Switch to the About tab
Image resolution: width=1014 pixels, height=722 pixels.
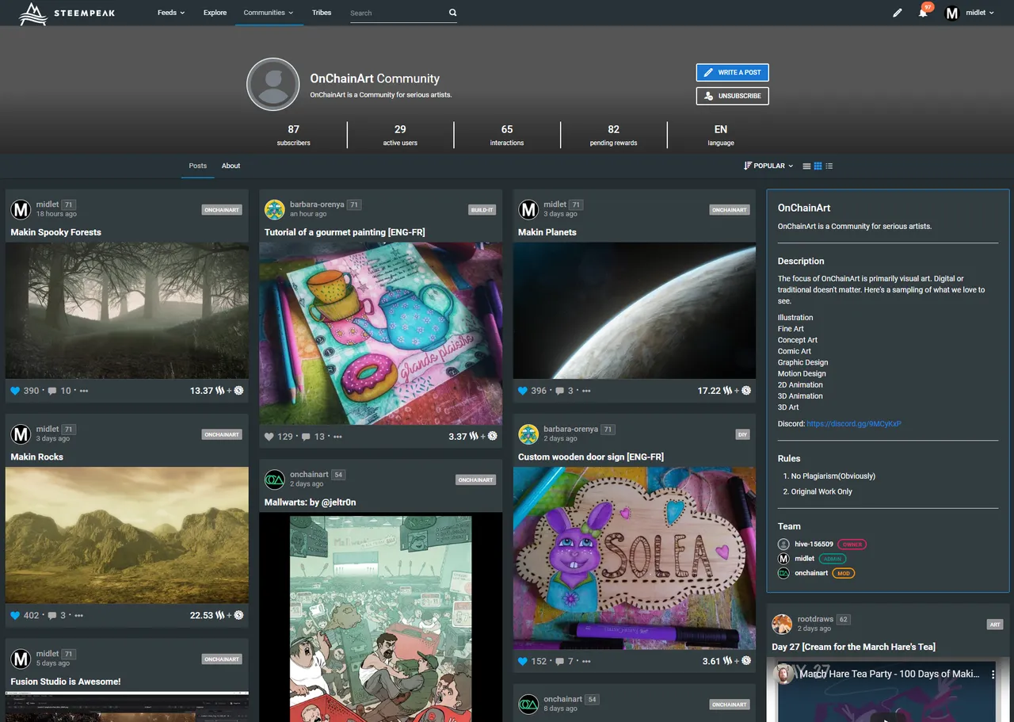(x=231, y=166)
